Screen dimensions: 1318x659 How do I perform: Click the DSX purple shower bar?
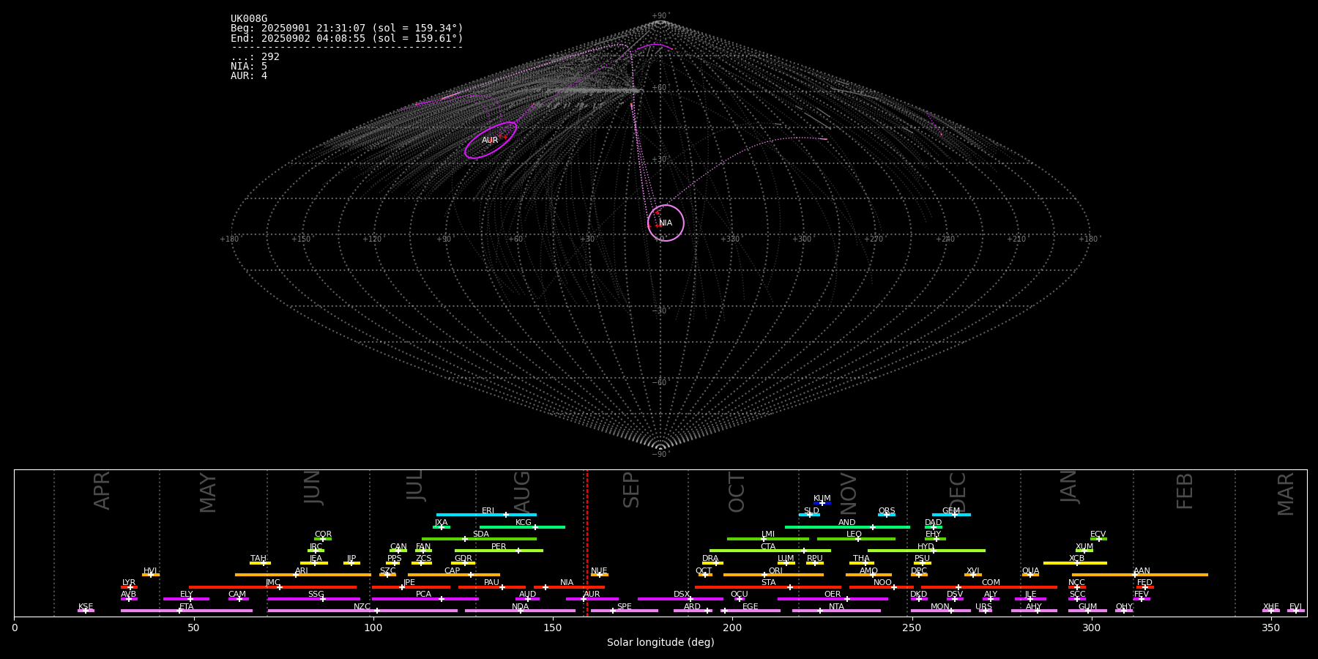680,599
